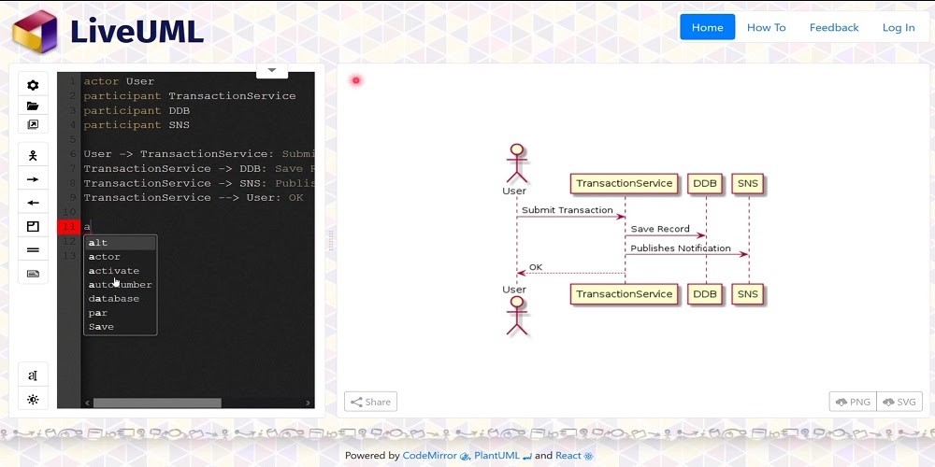
Task: Open the Feedback page
Action: point(833,27)
